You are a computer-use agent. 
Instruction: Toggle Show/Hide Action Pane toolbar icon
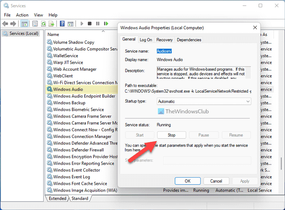point(70,24)
